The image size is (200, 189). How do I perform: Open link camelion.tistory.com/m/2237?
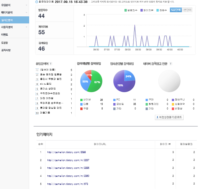[x=68, y=160]
